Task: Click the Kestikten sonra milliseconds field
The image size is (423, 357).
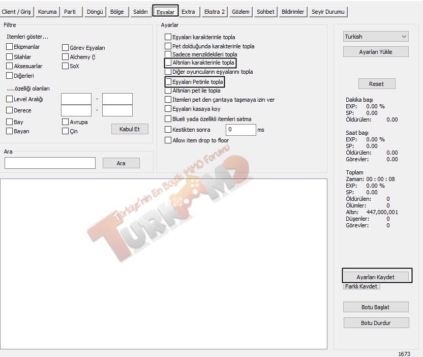Action: (x=240, y=130)
